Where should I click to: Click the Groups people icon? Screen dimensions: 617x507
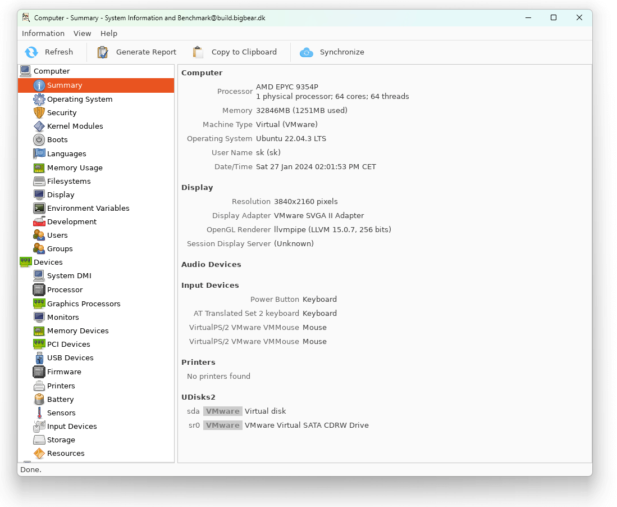[x=39, y=248]
